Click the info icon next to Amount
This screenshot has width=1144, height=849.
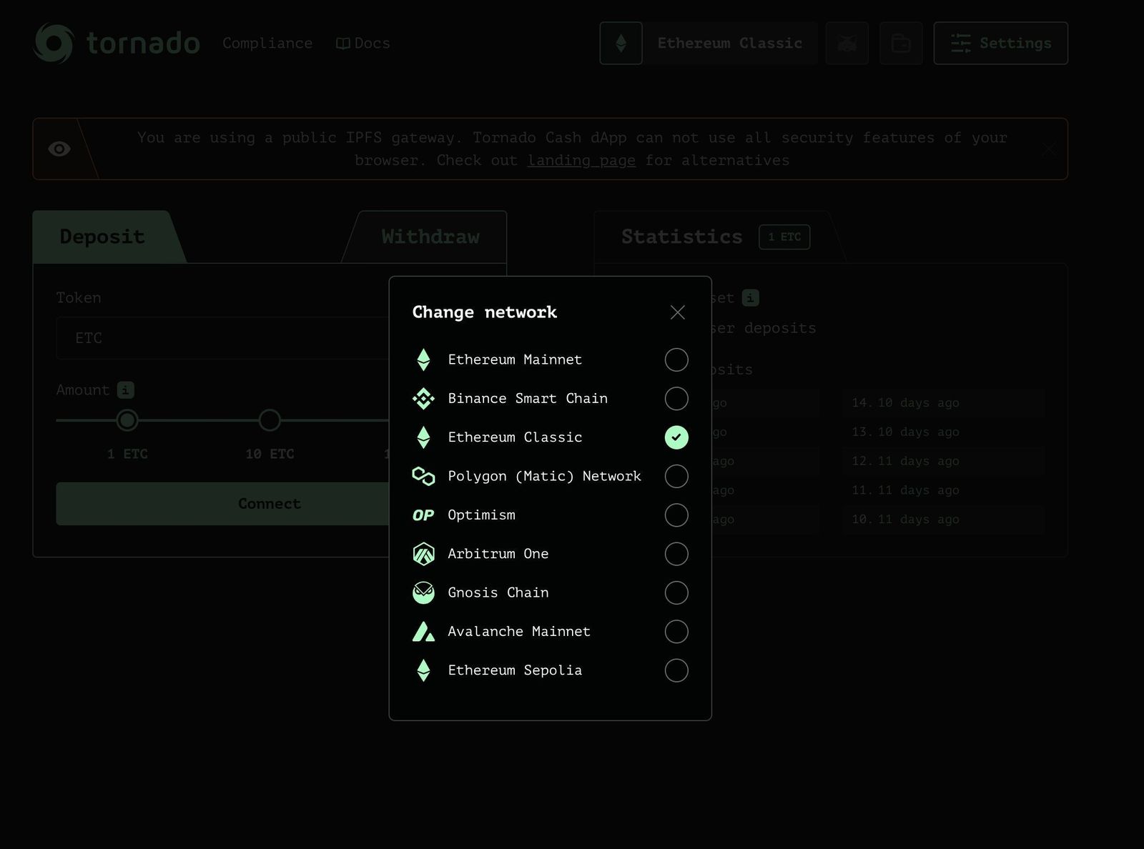point(125,390)
